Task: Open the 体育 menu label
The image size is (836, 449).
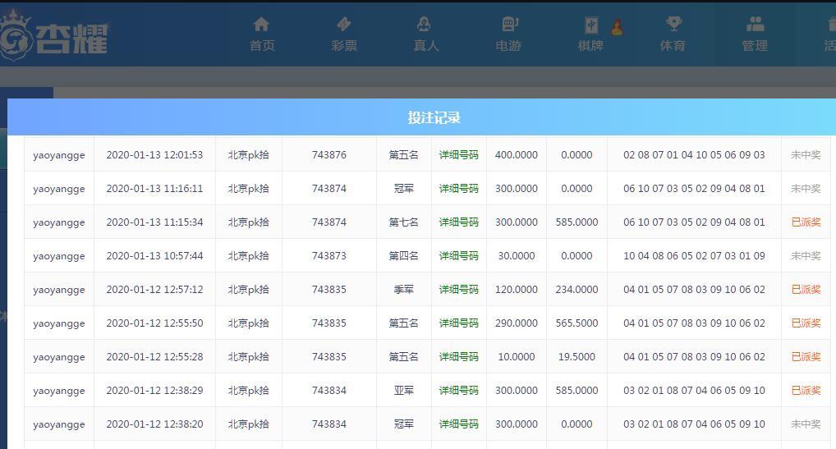Action: pos(673,46)
